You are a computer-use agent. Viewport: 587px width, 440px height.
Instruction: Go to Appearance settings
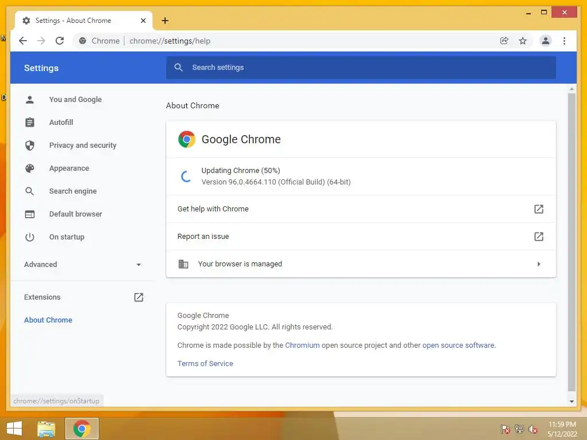69,168
